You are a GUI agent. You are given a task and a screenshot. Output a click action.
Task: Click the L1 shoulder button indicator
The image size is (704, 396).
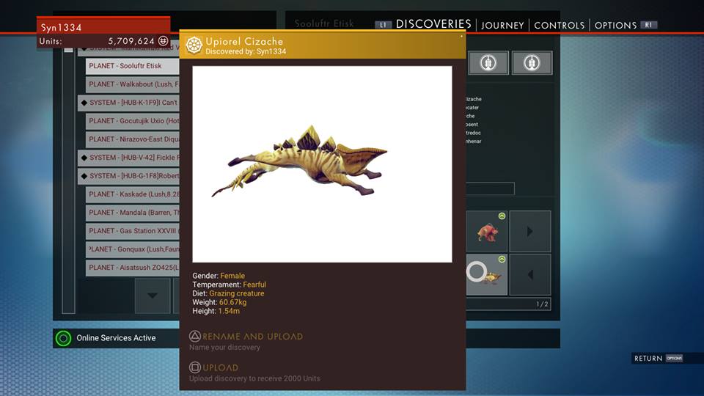coord(383,25)
